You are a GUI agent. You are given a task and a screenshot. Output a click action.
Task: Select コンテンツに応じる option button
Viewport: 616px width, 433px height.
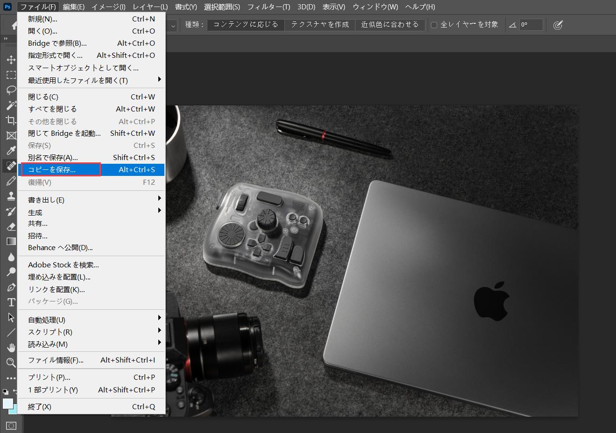tap(246, 25)
